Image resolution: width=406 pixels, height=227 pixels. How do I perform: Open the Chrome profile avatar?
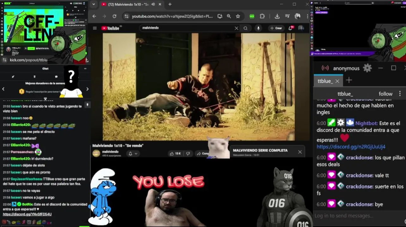298,16
